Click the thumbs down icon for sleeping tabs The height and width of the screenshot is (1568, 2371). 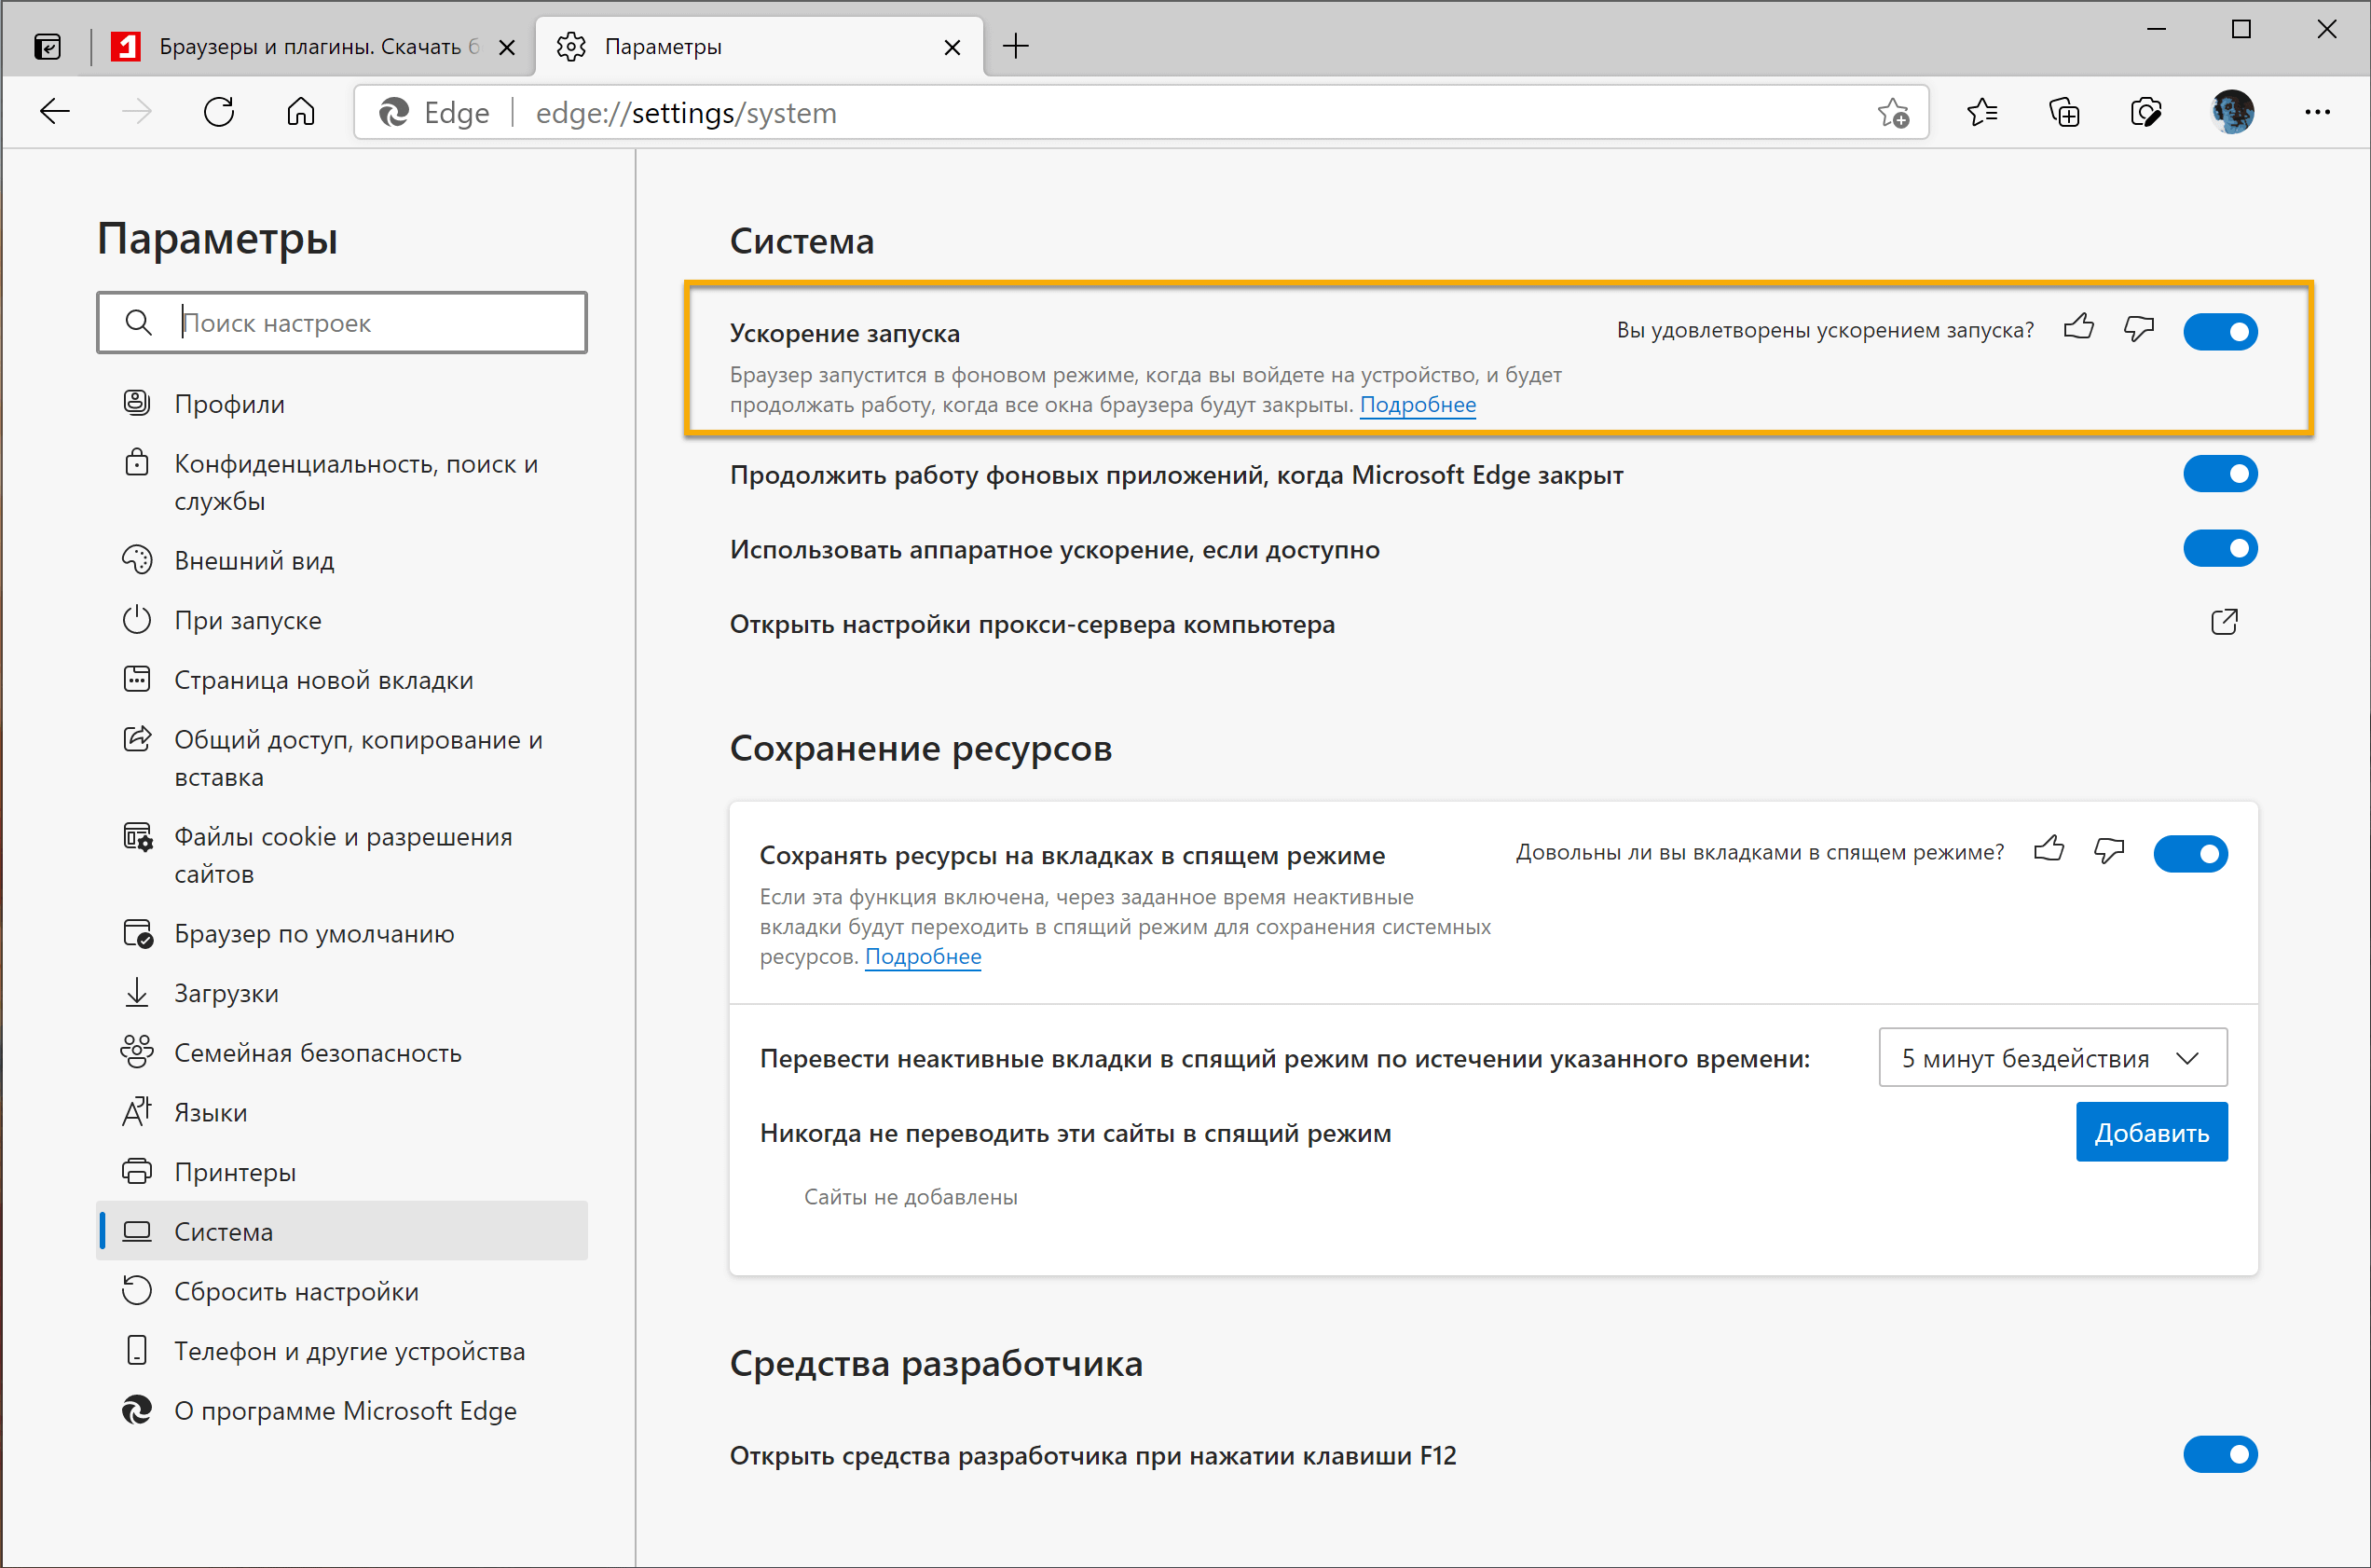(x=2106, y=852)
